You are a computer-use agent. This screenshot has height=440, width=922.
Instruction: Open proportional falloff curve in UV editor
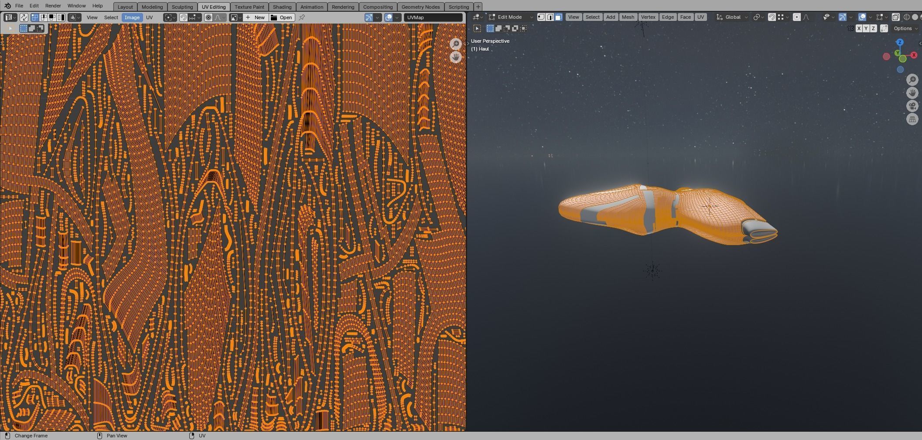pyautogui.click(x=220, y=17)
